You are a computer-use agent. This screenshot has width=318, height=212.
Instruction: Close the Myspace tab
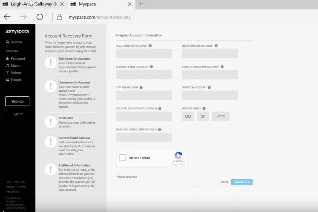point(130,4)
